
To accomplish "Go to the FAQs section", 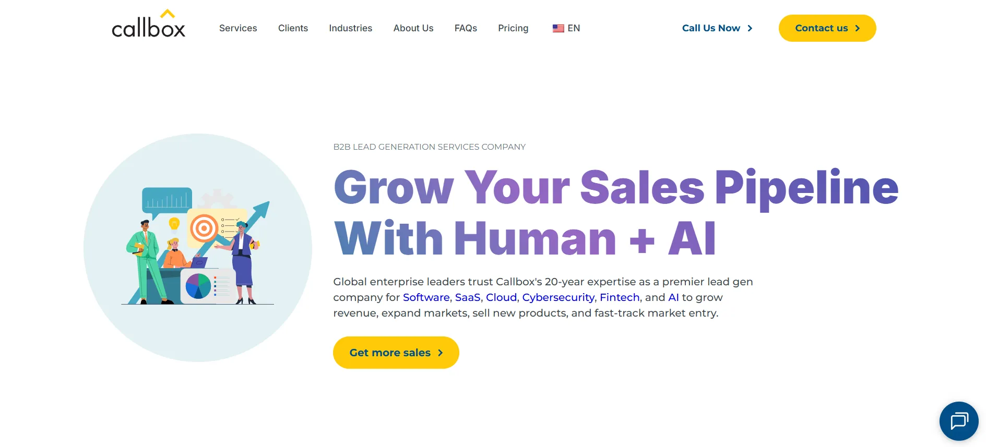I will click(465, 28).
